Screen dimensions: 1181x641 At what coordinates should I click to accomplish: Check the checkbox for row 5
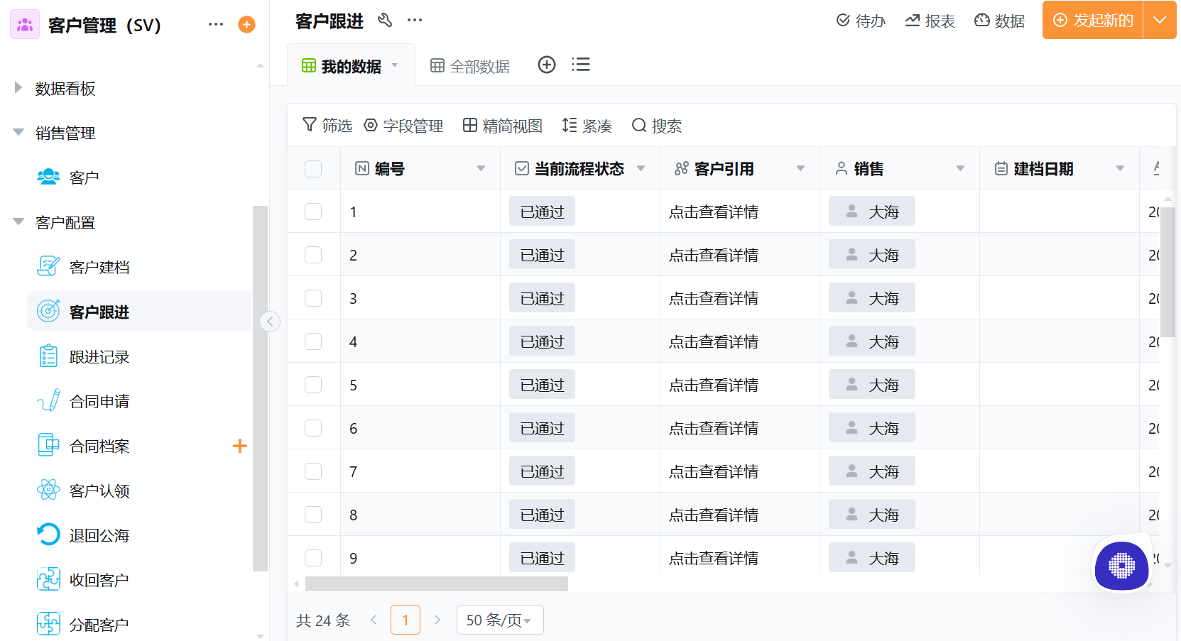(x=313, y=384)
